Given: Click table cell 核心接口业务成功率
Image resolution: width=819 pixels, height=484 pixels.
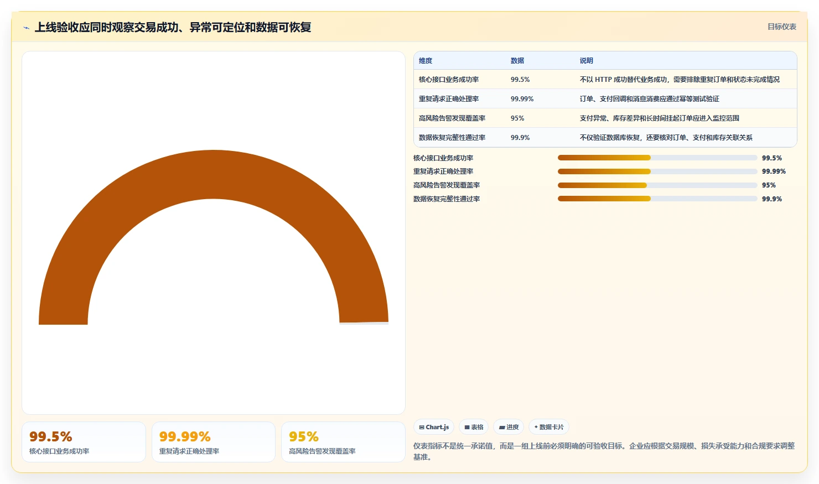Looking at the screenshot, I should 449,80.
